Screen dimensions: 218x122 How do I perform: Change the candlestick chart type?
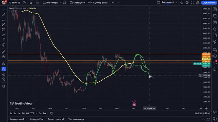point(37,3)
